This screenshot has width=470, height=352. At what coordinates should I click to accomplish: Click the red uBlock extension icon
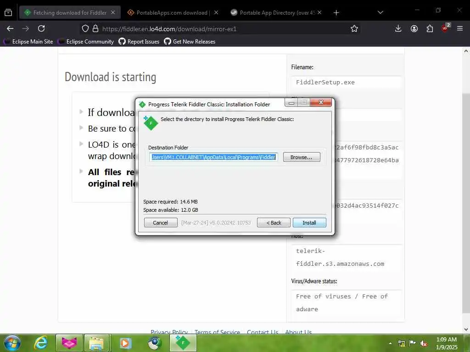coord(445,28)
